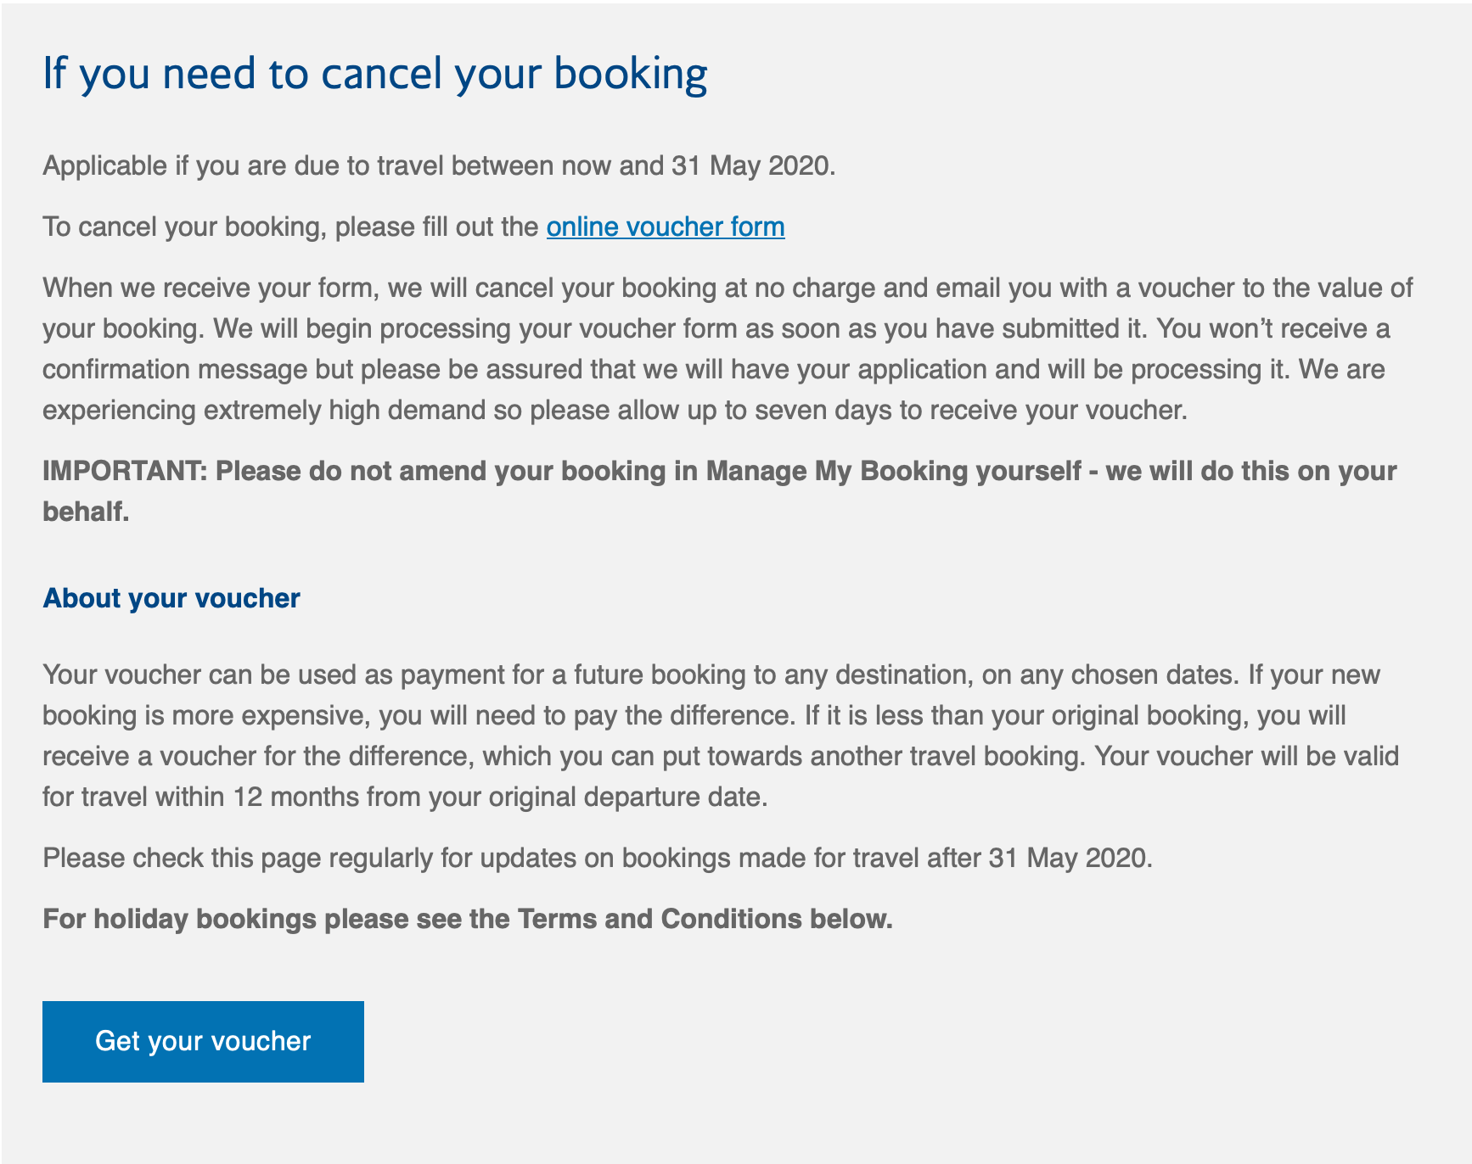Click the 'For holiday bookings' bold text
Viewport: 1472px width, 1164px height.
click(x=179, y=919)
